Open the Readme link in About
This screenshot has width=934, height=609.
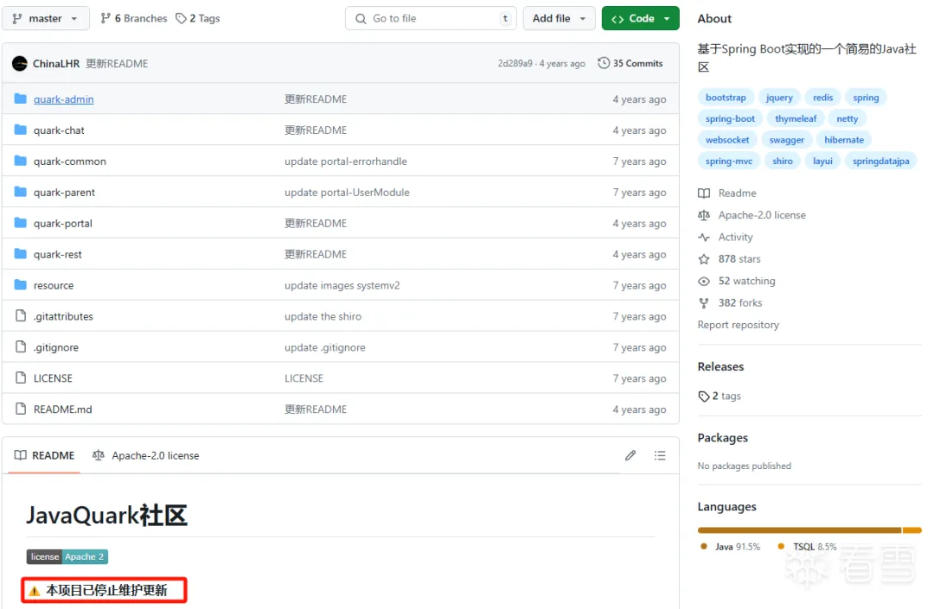(x=727, y=193)
